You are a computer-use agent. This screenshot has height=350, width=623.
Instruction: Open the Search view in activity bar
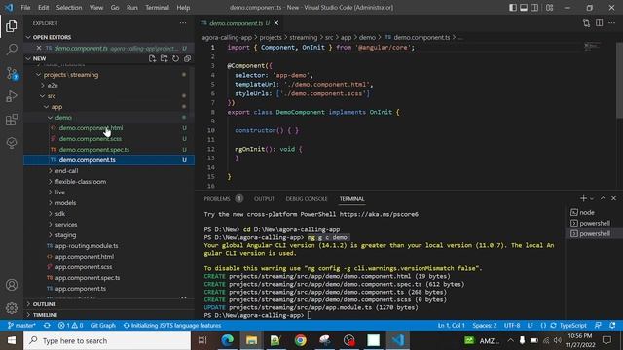click(x=12, y=50)
